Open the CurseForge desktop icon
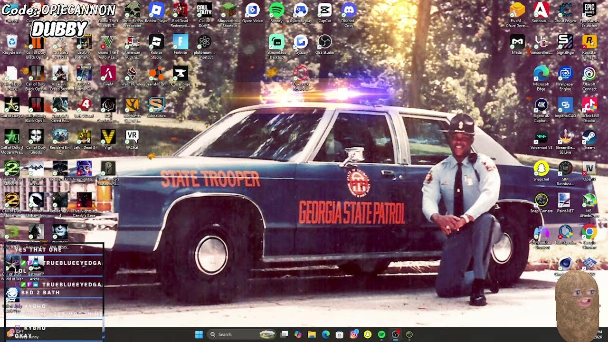The width and height of the screenshot is (608, 342). [x=180, y=78]
